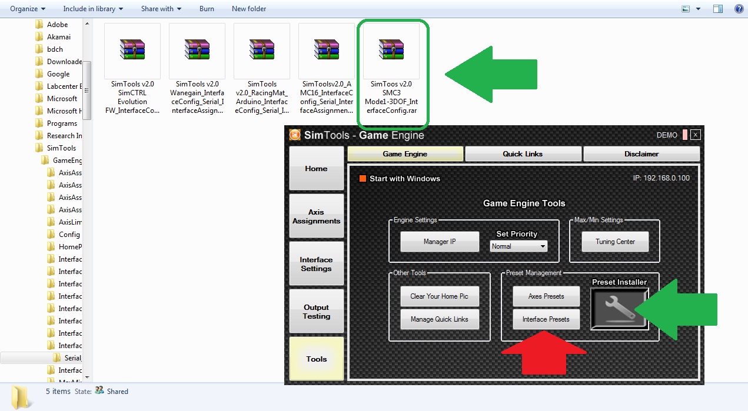Screen dimensions: 748x411
Task: Click the change view icon in Explorer
Action: pyautogui.click(x=686, y=9)
